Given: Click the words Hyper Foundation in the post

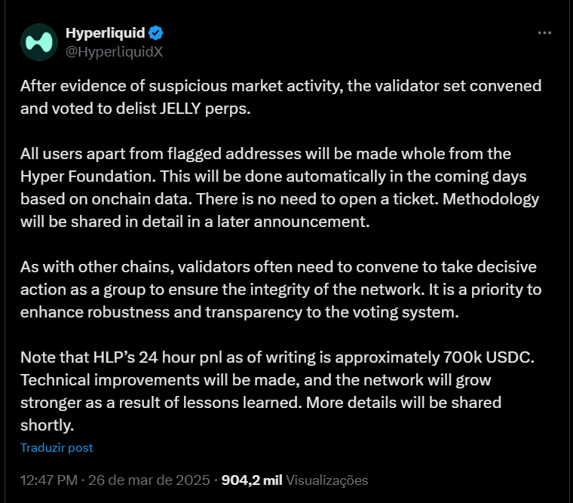Looking at the screenshot, I should pos(88,176).
